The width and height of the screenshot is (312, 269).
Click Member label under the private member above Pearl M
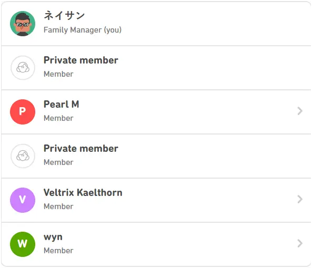[x=58, y=74]
